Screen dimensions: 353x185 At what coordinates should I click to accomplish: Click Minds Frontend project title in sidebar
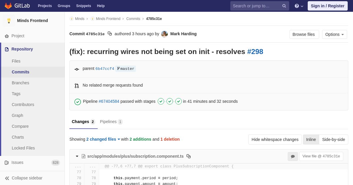pyautogui.click(x=32, y=21)
